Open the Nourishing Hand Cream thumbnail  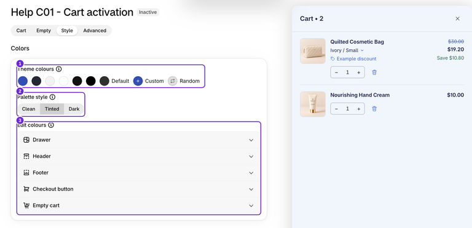313,104
